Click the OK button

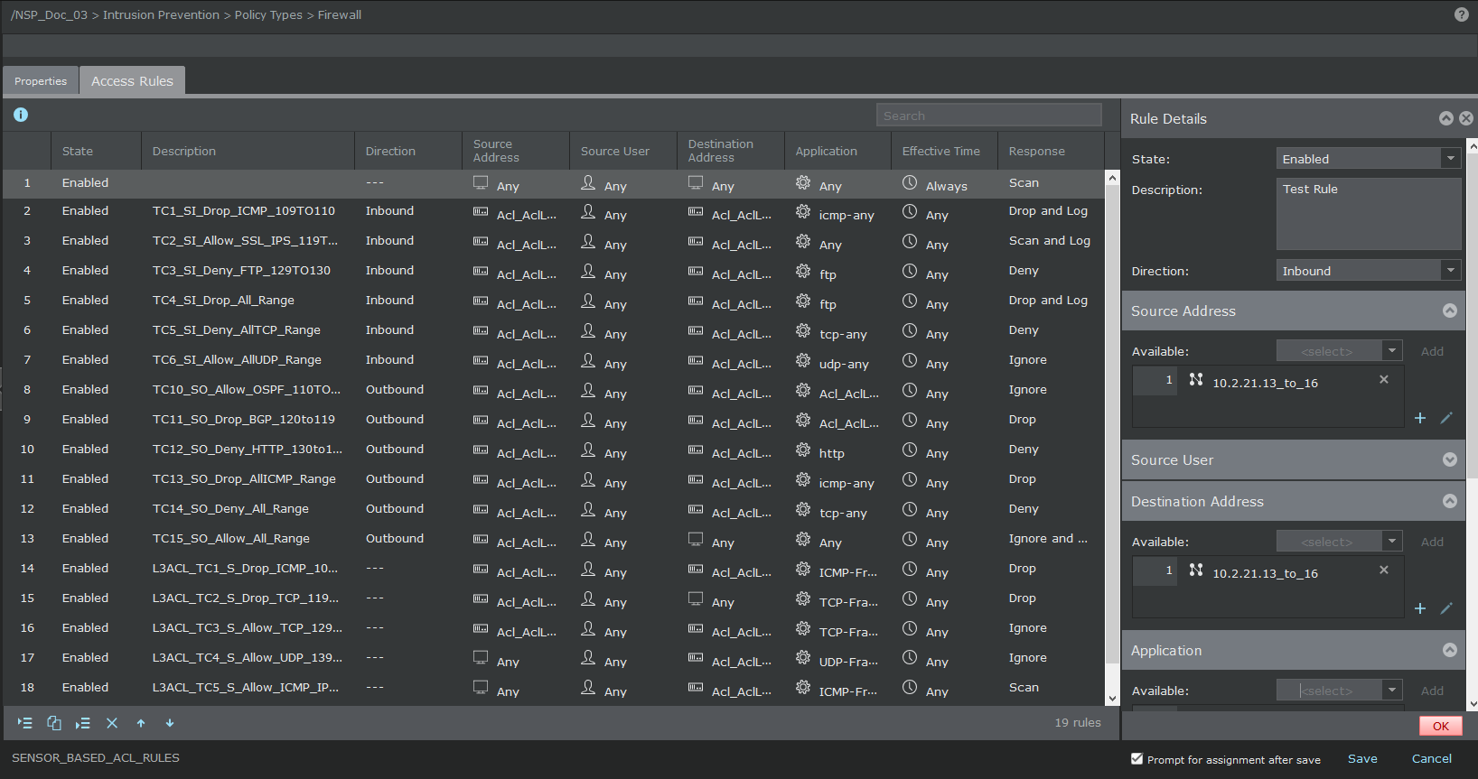(x=1441, y=726)
